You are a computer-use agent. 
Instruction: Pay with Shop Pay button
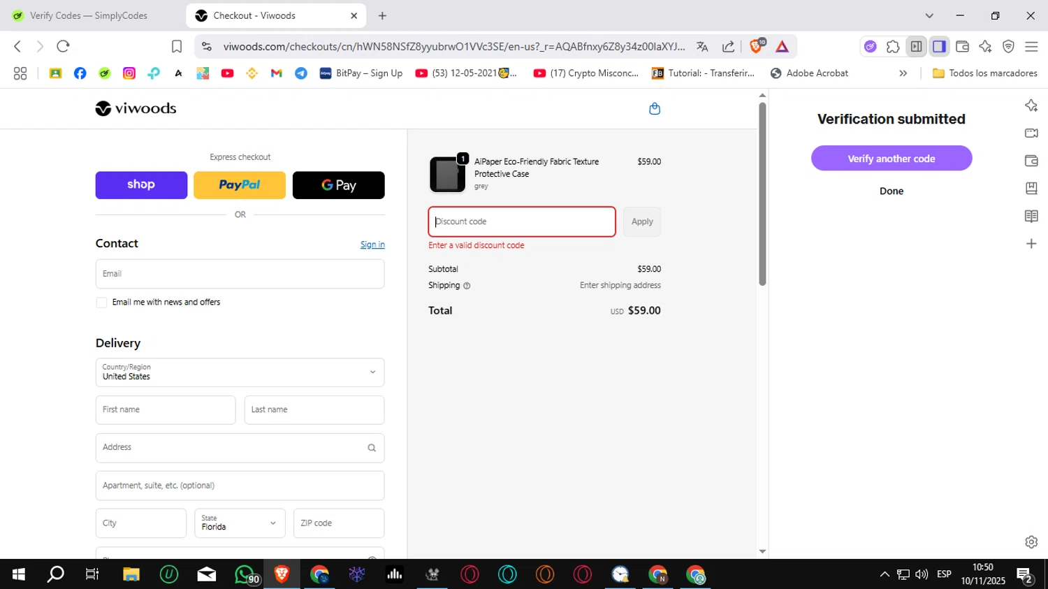coord(141,185)
